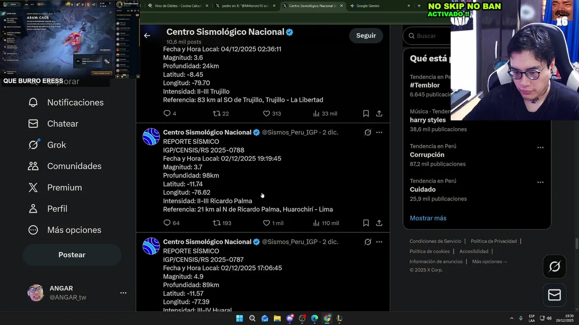The width and height of the screenshot is (579, 325).
Task: Open the Más opciones circle icon
Action: pos(33,230)
